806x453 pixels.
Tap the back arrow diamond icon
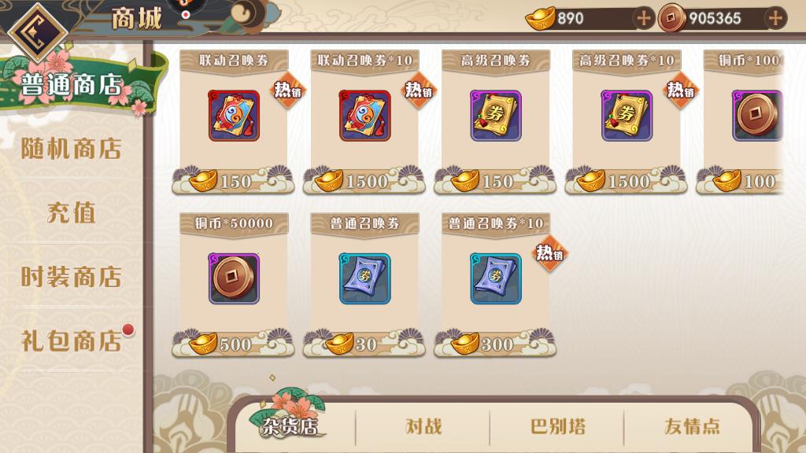click(38, 31)
